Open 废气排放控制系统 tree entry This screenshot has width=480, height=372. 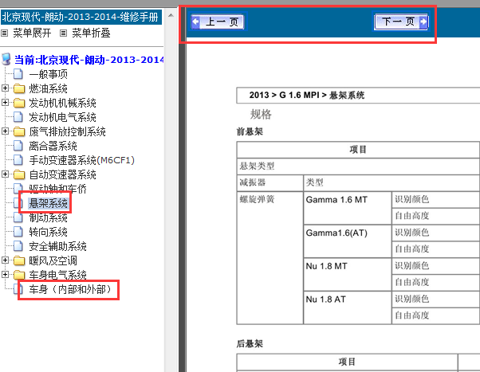pyautogui.click(x=67, y=131)
